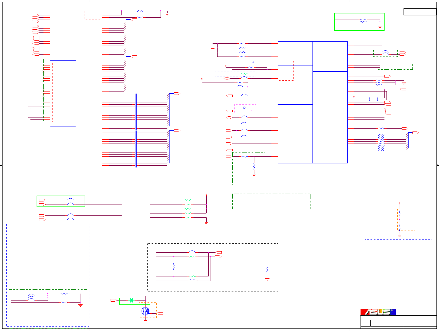Click the red dashed box at the top of the left IC

[93, 15]
